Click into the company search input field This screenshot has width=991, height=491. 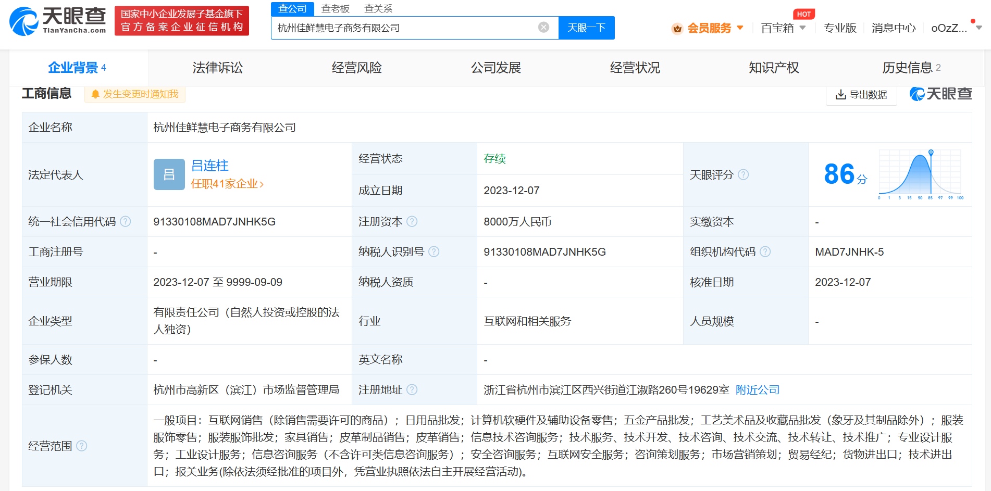click(x=404, y=28)
